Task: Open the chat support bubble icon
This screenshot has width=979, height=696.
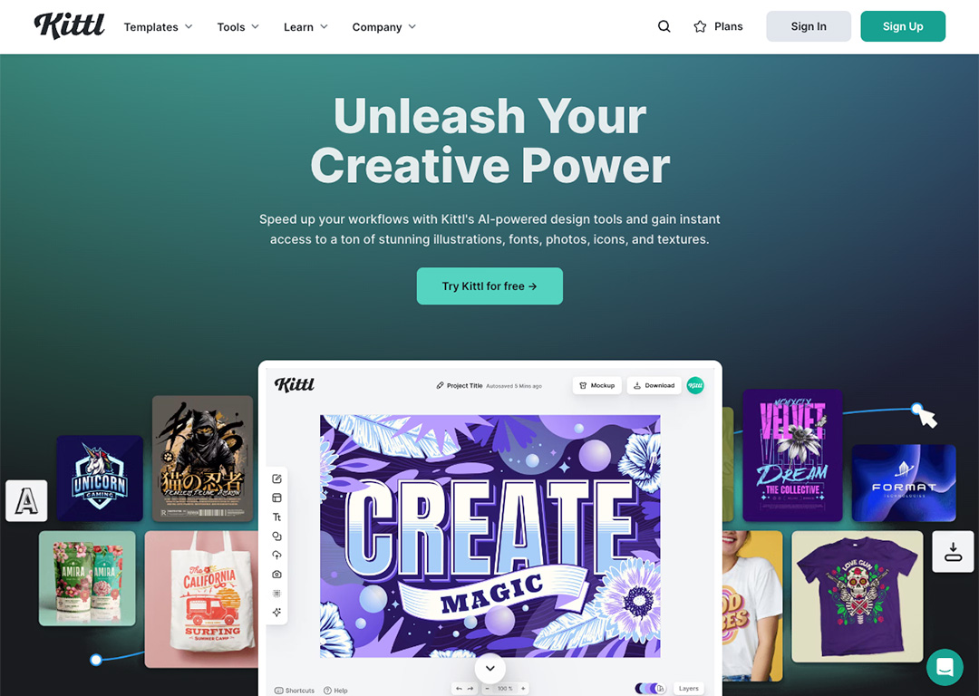Action: click(x=945, y=667)
